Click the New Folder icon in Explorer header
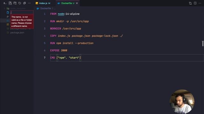 [x=15, y=3]
